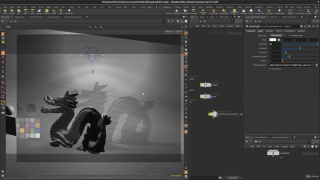
Task: Open Help menu in Outputs network editor
Action: point(292,146)
